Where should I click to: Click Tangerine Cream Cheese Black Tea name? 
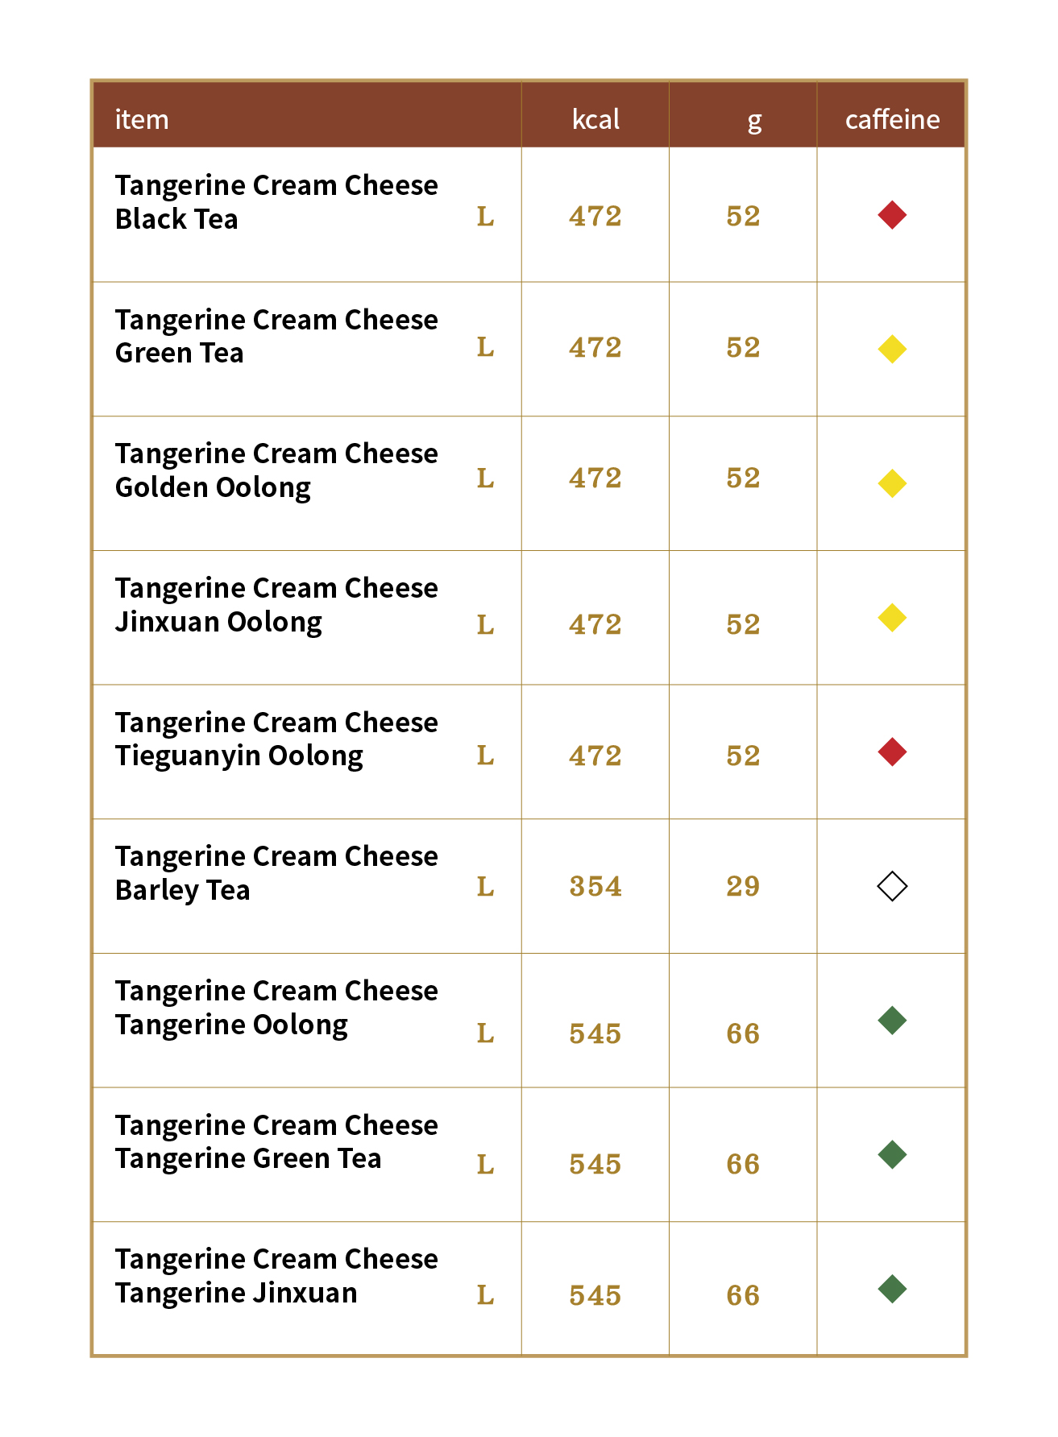click(276, 202)
